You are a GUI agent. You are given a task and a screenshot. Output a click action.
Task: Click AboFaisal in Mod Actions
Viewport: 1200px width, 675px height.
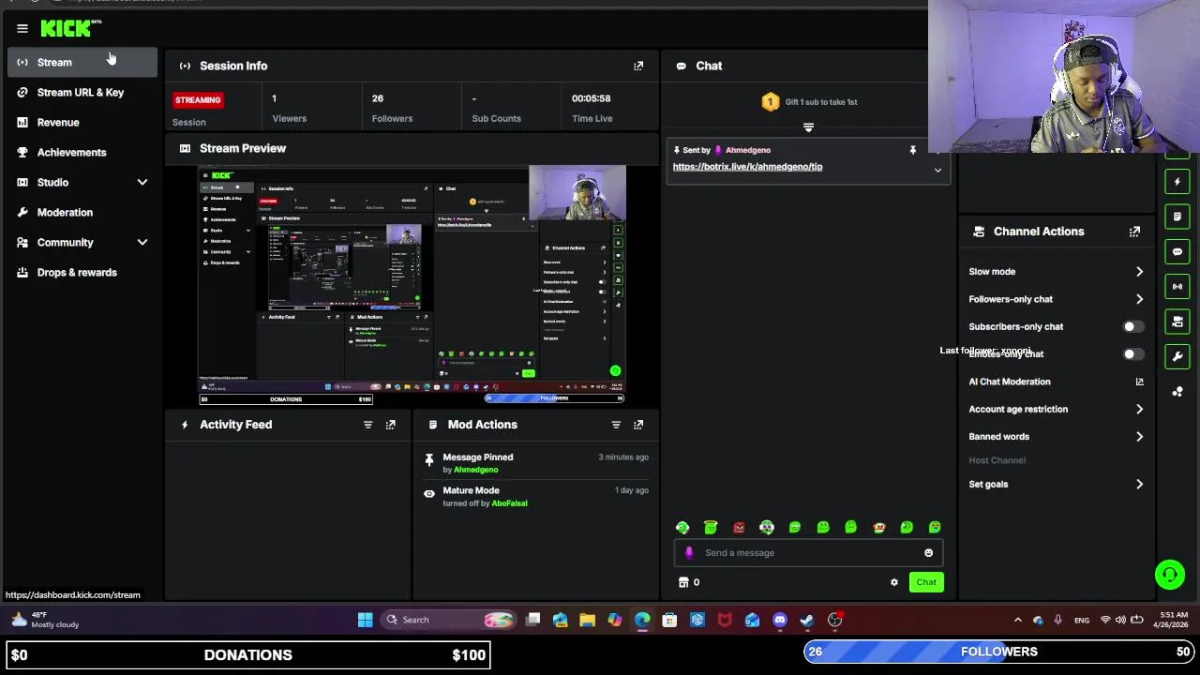pos(509,503)
